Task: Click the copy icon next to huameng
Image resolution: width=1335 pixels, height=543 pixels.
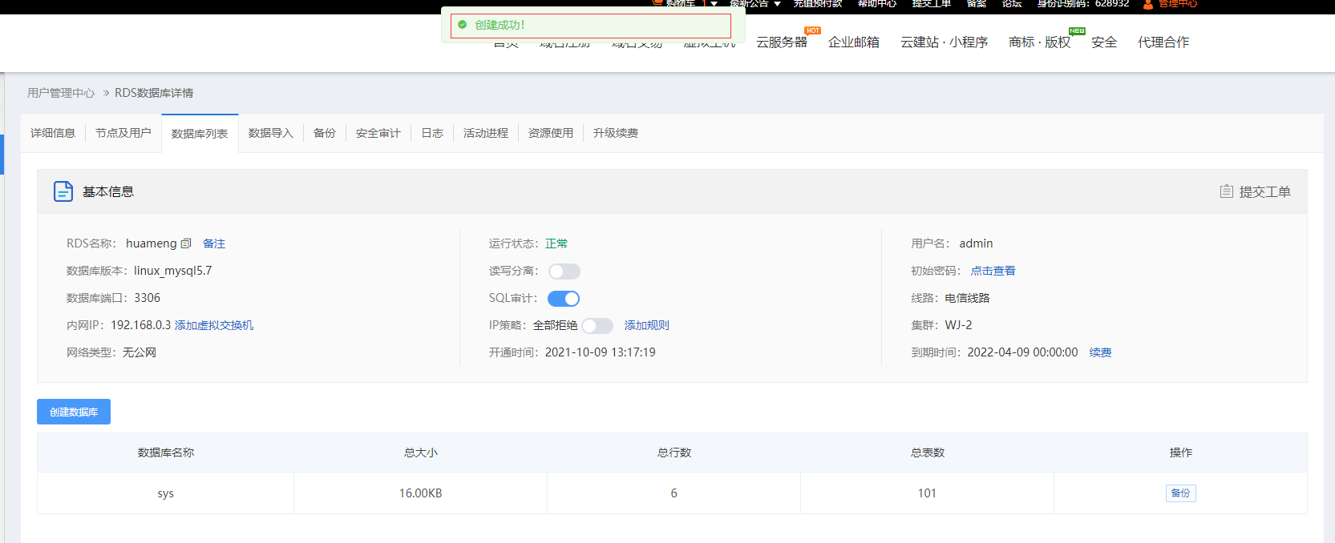Action: (186, 243)
